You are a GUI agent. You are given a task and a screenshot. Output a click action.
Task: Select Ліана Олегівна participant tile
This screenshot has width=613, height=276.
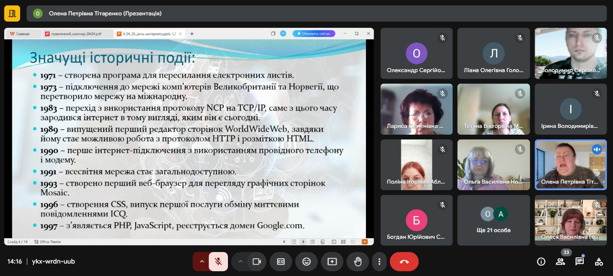pyautogui.click(x=494, y=53)
